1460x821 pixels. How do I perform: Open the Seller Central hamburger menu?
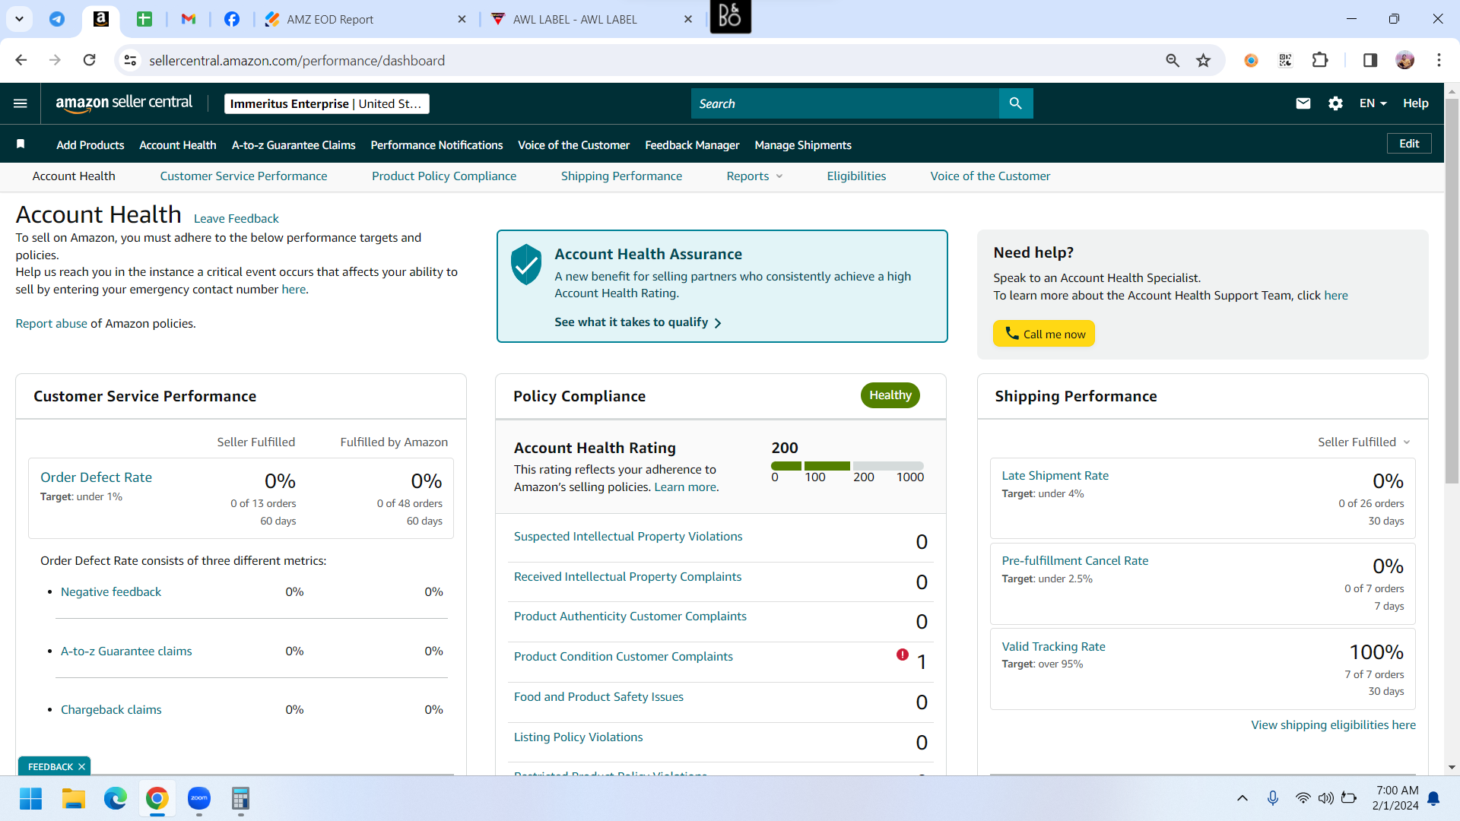point(21,103)
